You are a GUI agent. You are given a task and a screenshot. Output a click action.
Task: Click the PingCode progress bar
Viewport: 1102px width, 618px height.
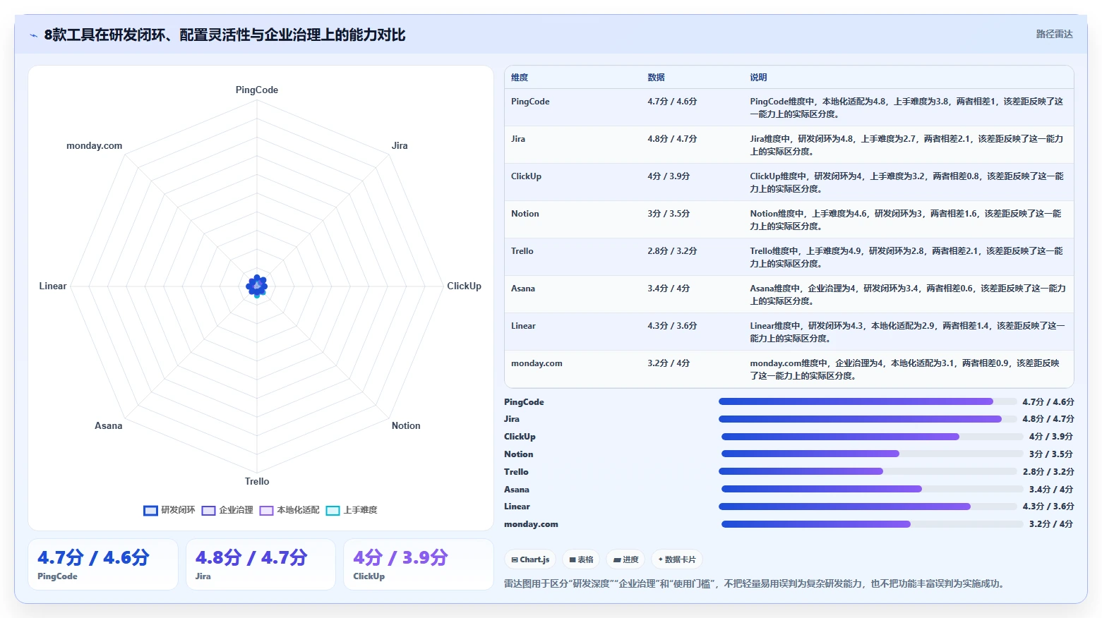[868, 401]
